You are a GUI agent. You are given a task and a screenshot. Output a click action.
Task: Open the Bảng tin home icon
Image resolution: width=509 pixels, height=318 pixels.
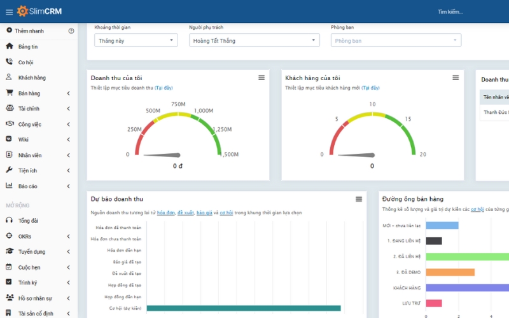tap(9, 46)
